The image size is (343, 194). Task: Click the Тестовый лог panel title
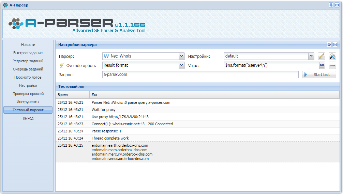tap(72, 86)
